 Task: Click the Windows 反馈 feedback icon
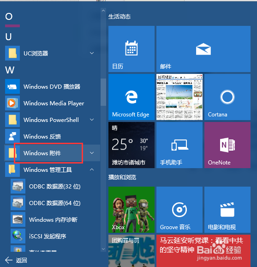(12, 136)
